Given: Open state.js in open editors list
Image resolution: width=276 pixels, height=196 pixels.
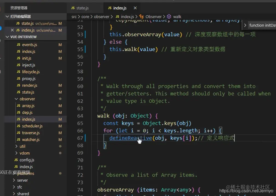Looking at the screenshot, I should point(36,23).
